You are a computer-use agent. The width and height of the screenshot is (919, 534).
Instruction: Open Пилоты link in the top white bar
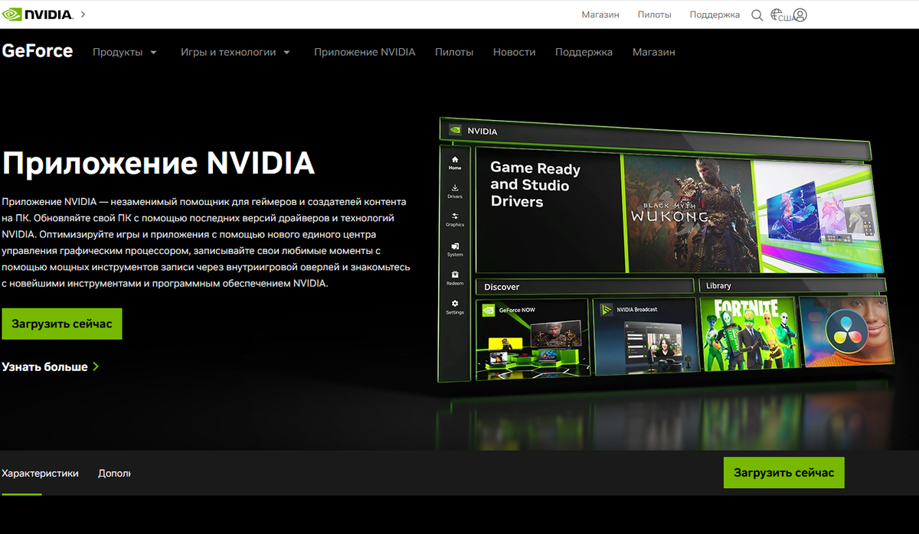click(654, 15)
